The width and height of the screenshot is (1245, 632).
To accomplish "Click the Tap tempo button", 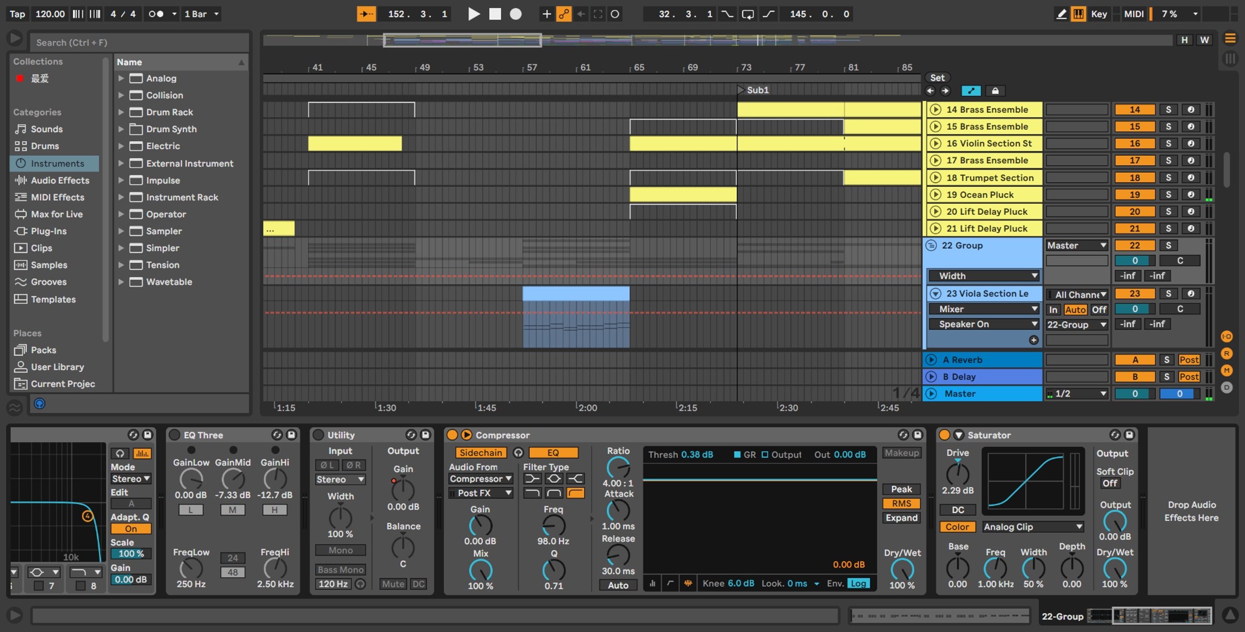I will click(x=17, y=14).
